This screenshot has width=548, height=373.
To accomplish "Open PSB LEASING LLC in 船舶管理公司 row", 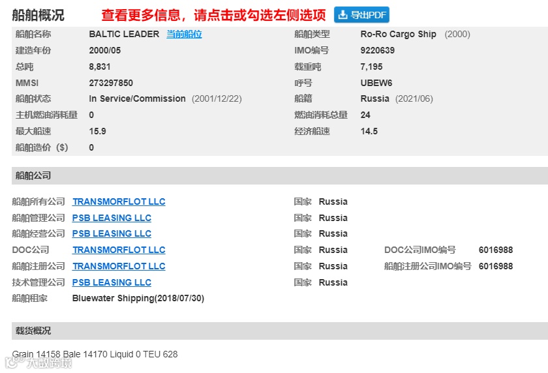I will 112,218.
